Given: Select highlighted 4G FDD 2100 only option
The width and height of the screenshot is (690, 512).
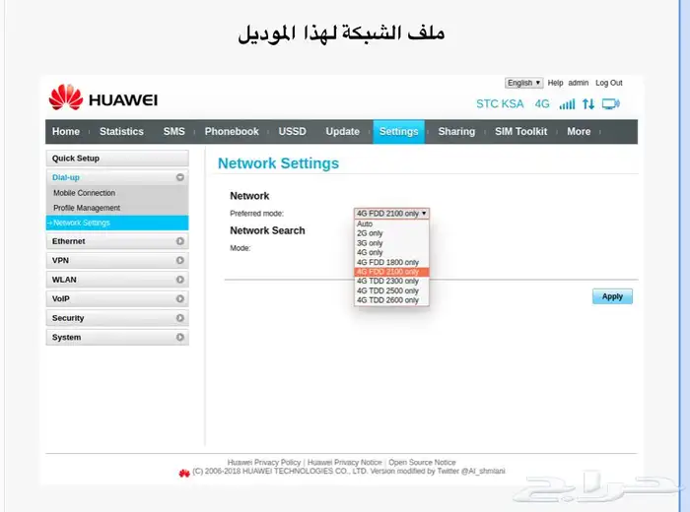Looking at the screenshot, I should [391, 272].
